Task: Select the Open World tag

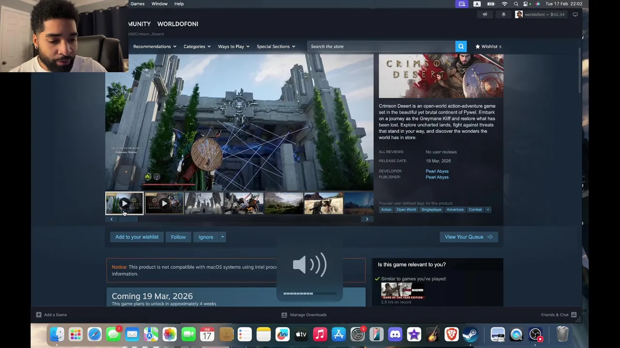Action: click(x=406, y=209)
